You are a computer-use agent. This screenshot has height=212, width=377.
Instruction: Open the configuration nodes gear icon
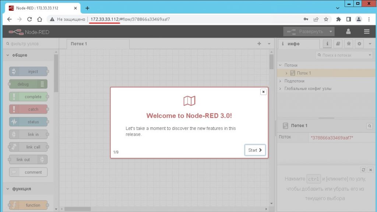point(359,44)
